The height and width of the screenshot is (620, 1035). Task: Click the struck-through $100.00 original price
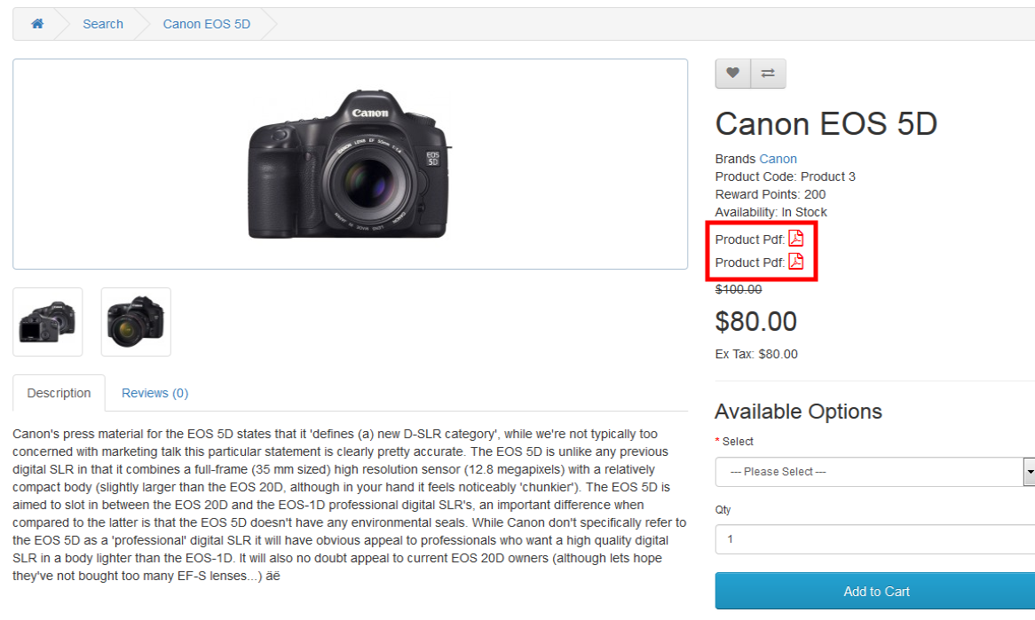739,289
